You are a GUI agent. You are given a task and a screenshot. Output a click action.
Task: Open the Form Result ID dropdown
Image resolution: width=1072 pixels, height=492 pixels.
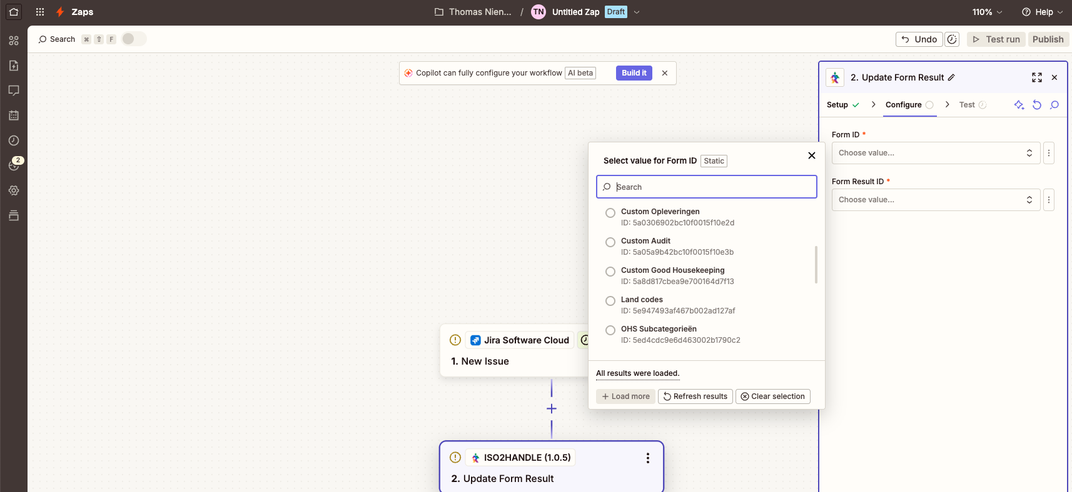point(935,200)
